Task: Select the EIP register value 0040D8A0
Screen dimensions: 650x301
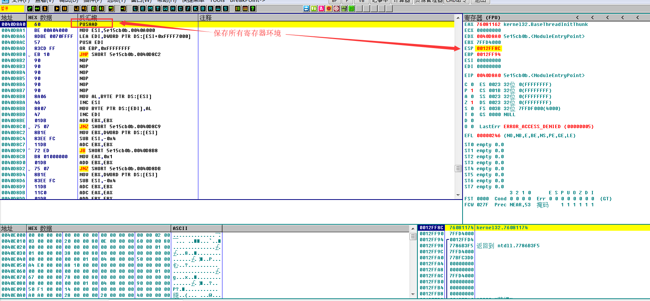Action: click(489, 76)
